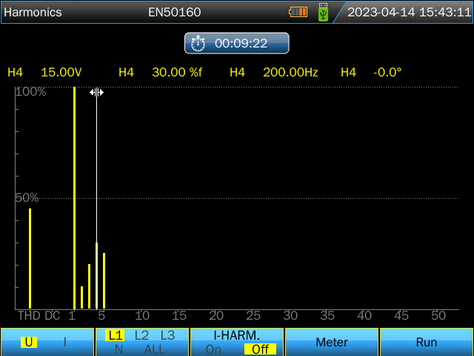Screen dimensions: 474x356
Task: Click the Harmonics title label
Action: [33, 13]
